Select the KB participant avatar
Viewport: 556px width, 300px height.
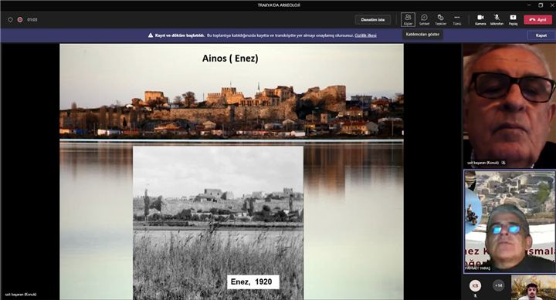coord(475,285)
